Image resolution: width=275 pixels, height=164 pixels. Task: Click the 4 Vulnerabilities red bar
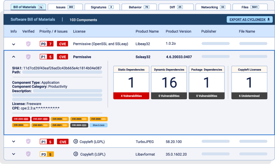[x=131, y=96]
